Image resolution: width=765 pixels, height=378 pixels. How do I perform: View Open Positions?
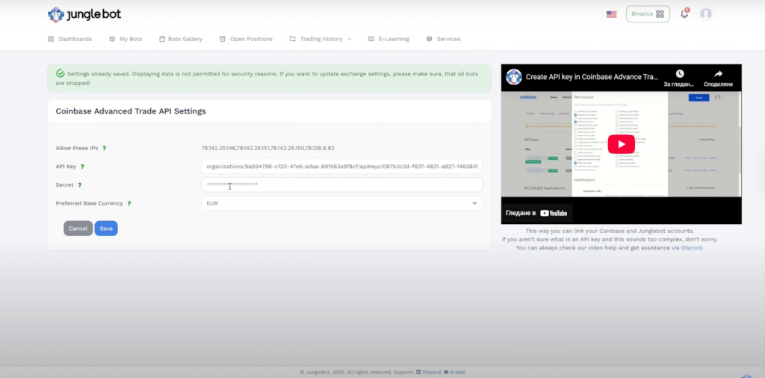(246, 39)
